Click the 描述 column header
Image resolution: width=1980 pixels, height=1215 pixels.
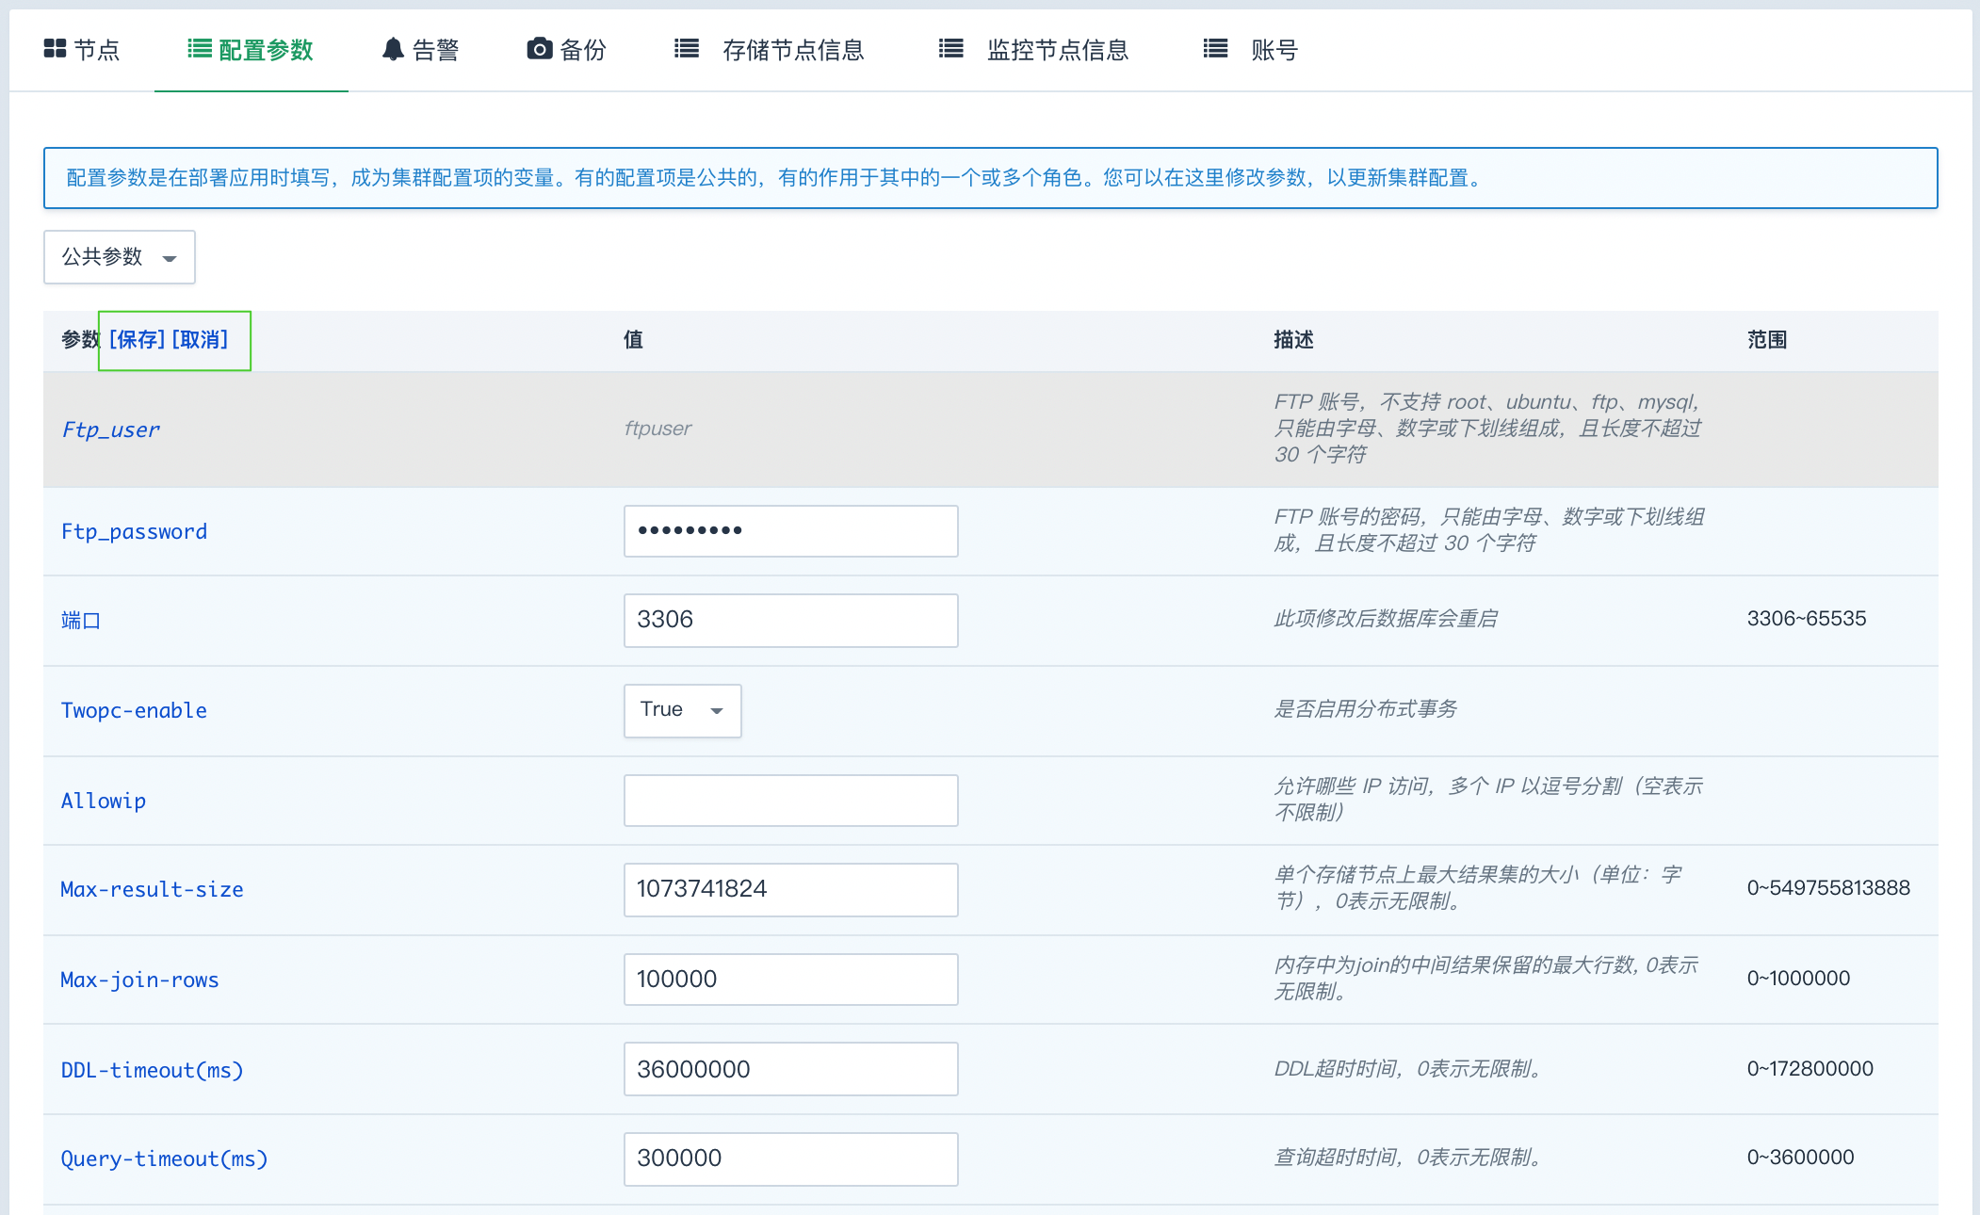[x=1293, y=340]
